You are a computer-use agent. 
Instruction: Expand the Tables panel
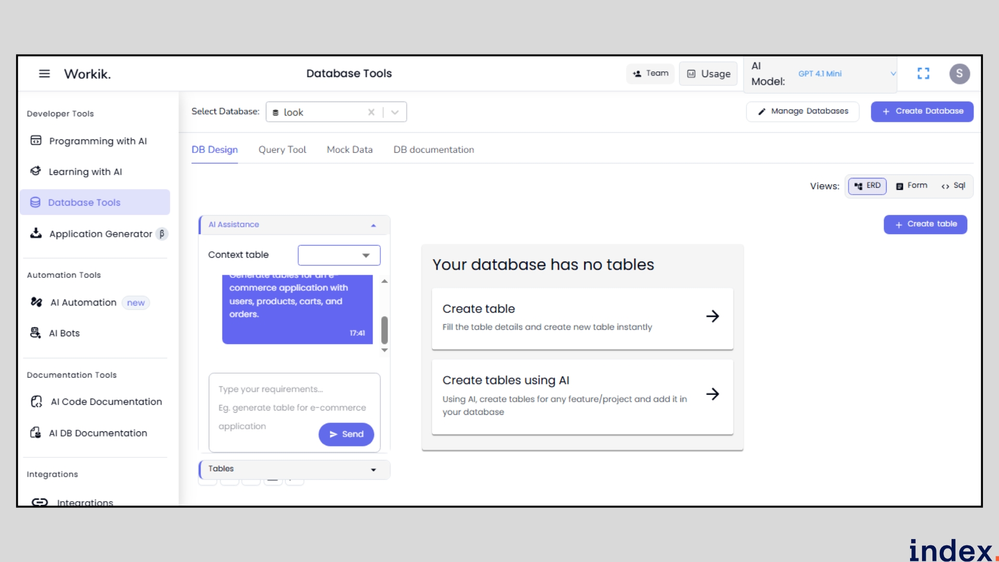(294, 469)
